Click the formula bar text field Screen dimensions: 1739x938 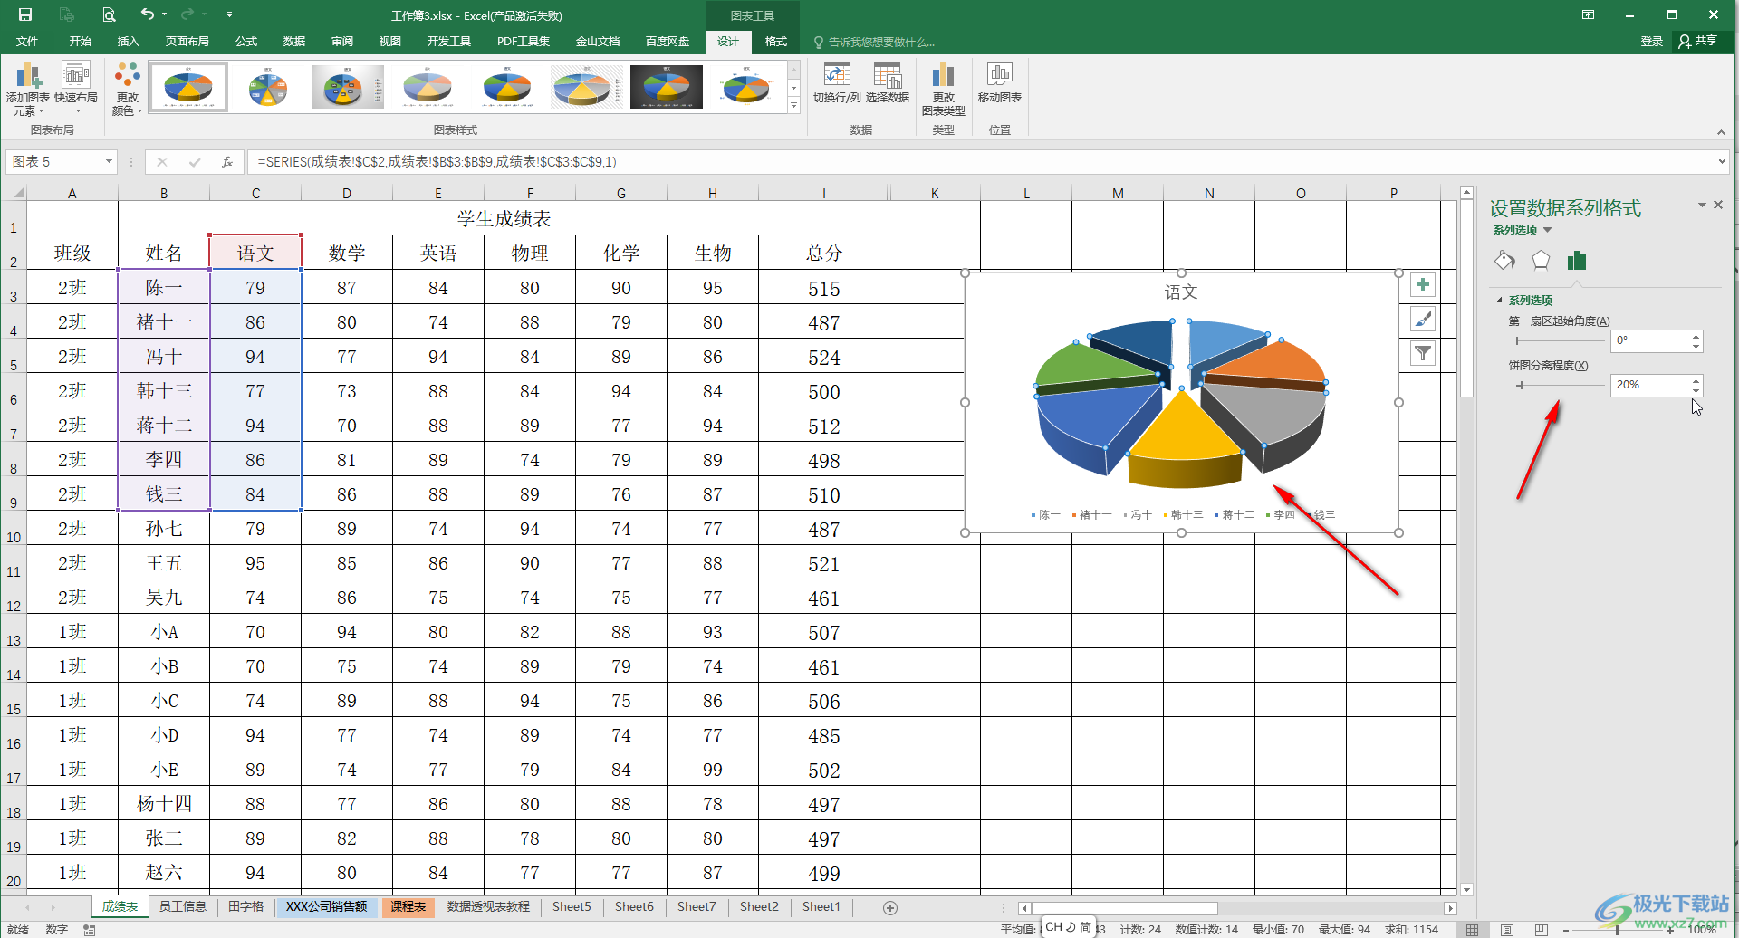tap(978, 162)
